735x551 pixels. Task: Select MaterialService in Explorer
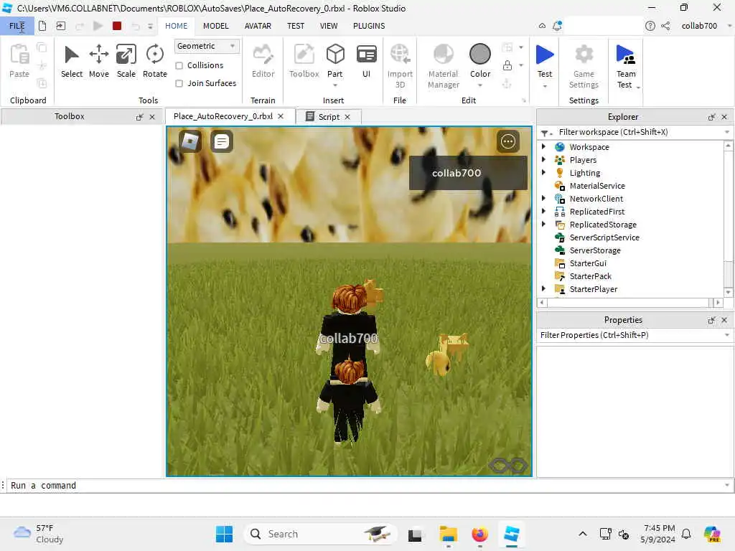[x=597, y=186]
